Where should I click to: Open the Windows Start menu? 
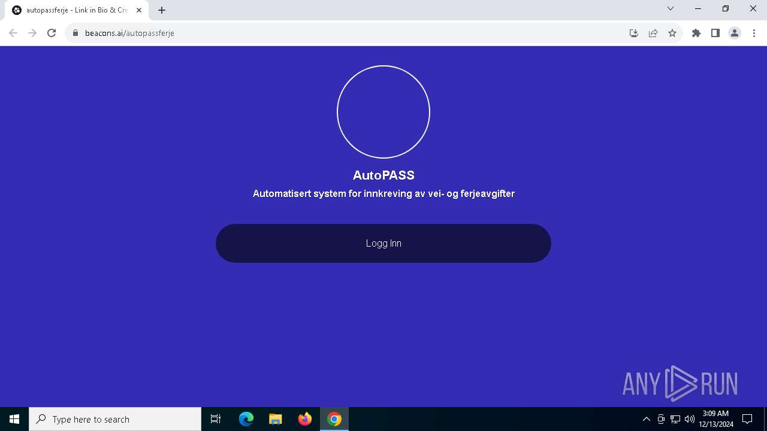[14, 419]
